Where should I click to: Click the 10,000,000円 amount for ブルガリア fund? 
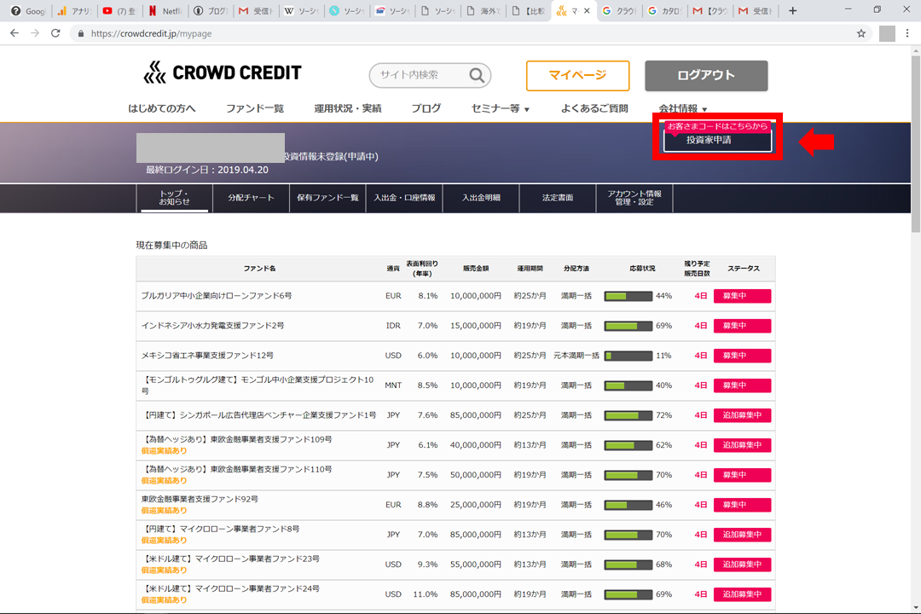[476, 296]
